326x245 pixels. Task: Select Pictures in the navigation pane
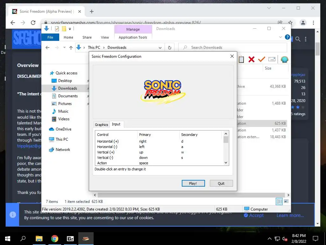pos(61,104)
